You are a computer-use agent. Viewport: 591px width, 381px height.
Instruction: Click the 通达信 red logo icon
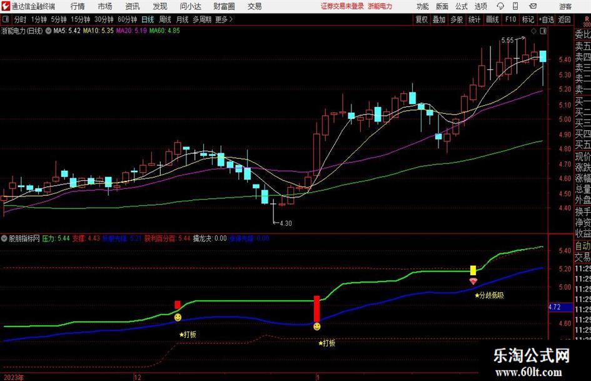pyautogui.click(x=6, y=6)
